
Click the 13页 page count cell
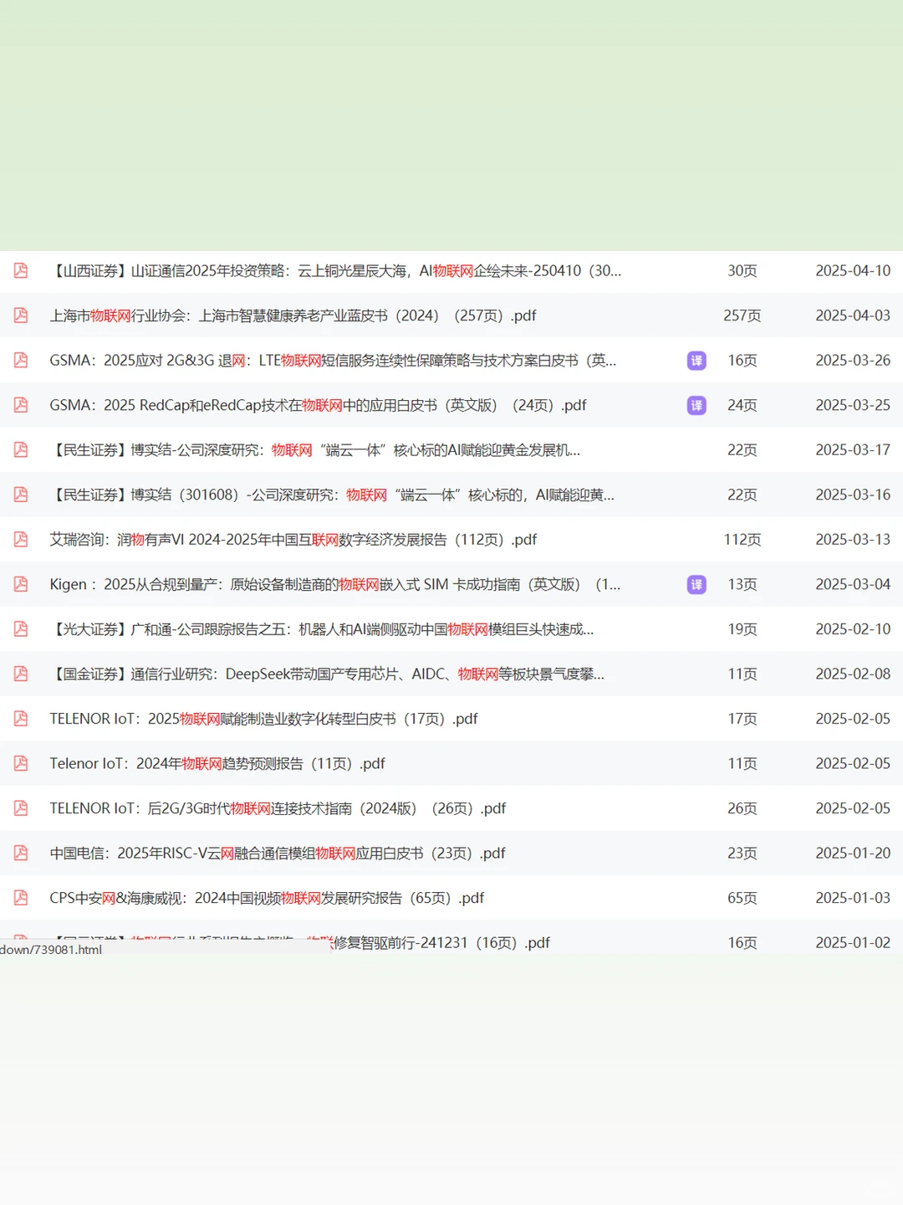742,584
